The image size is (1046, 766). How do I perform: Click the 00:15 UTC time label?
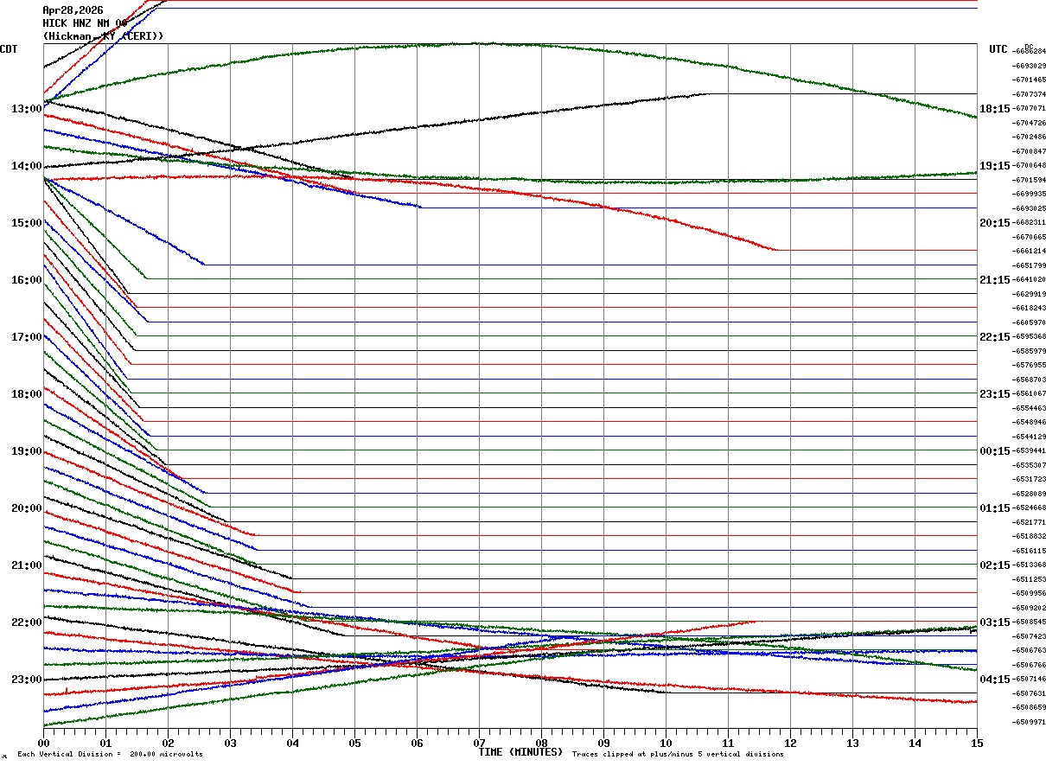[995, 451]
